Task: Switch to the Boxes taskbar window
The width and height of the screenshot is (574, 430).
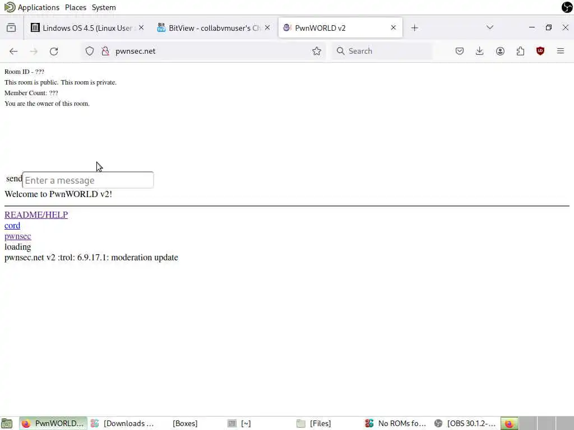Action: (x=185, y=423)
